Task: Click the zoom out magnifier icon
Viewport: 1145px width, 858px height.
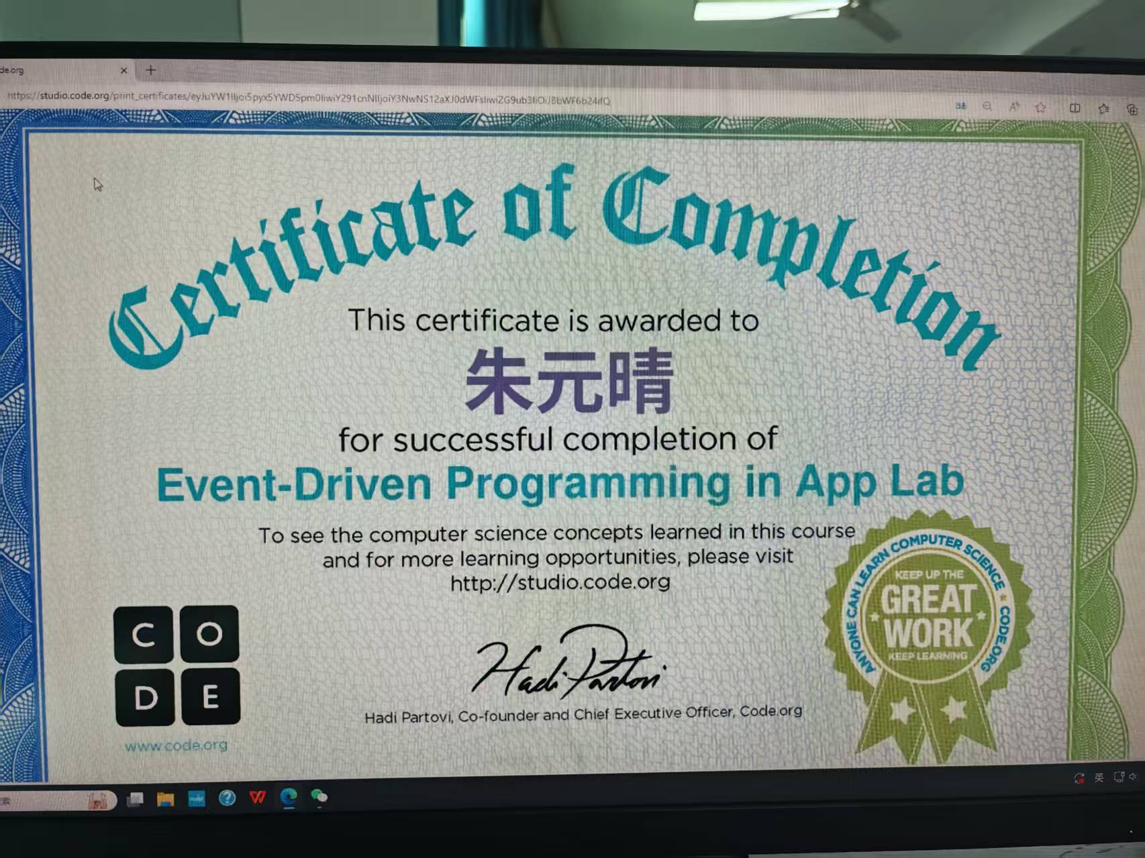Action: [987, 107]
